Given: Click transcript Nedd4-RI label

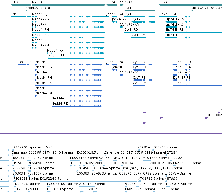Looking at the screenshot, I should coord(40,24).
